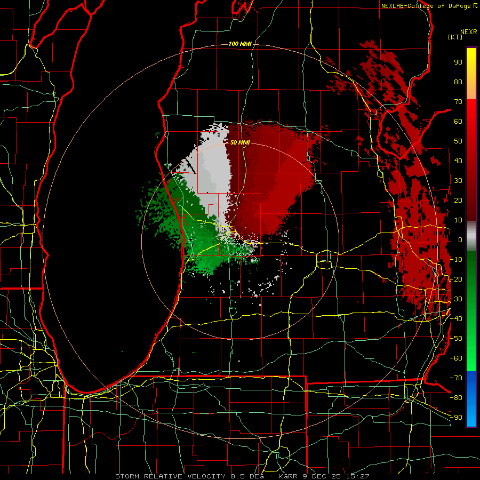This screenshot has width=480, height=480.
Task: Click the 100 NMI range ring label
Action: [x=240, y=44]
